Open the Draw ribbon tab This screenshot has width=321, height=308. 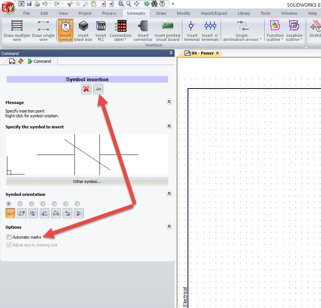click(x=161, y=13)
